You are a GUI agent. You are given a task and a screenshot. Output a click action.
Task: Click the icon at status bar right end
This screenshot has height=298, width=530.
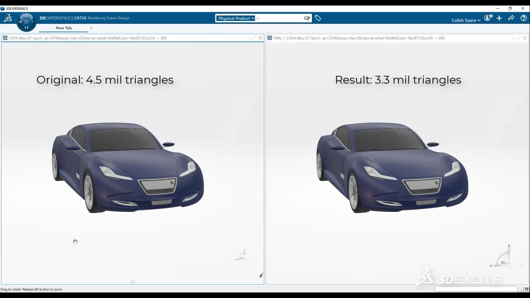(527, 289)
